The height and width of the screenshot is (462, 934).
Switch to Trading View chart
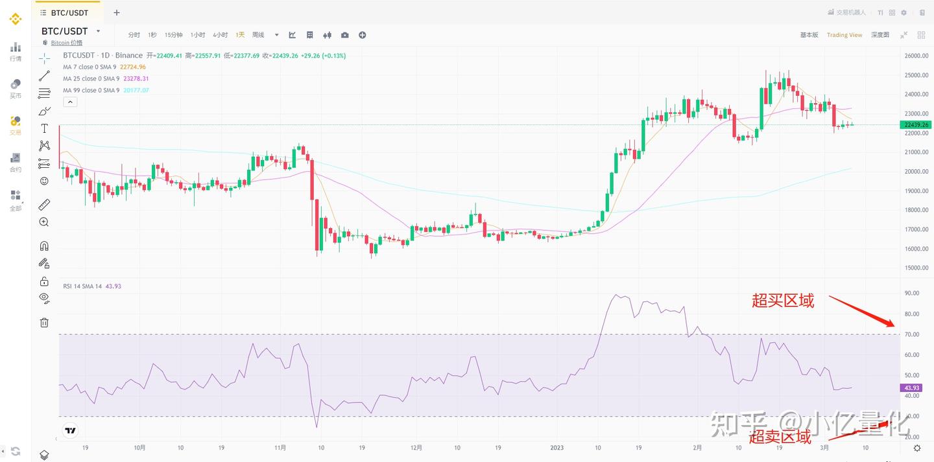[x=844, y=35]
